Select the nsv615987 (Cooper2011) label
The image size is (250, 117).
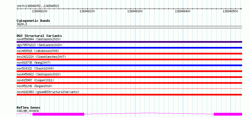(x=35, y=80)
